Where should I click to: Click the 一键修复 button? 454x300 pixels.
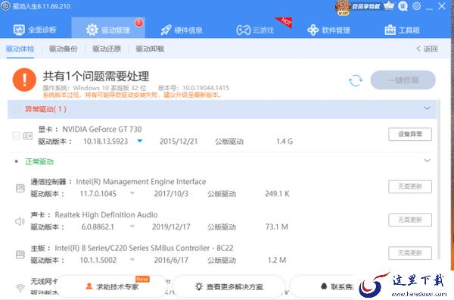point(403,80)
